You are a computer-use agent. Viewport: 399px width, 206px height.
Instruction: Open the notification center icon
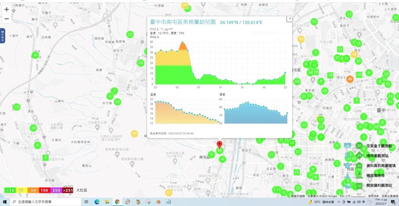pyautogui.click(x=393, y=202)
